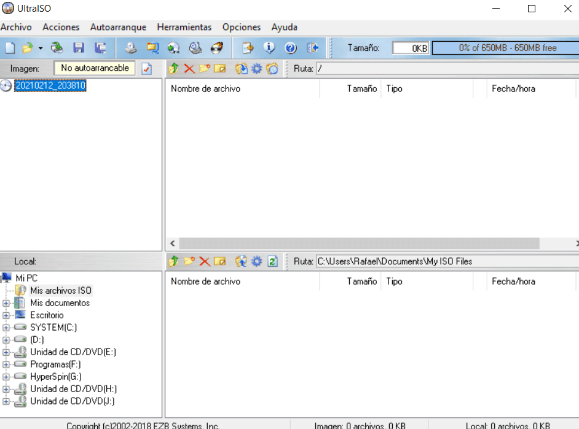Expand the HyperSpin(G:) drive node
This screenshot has height=429, width=579.
[6, 377]
